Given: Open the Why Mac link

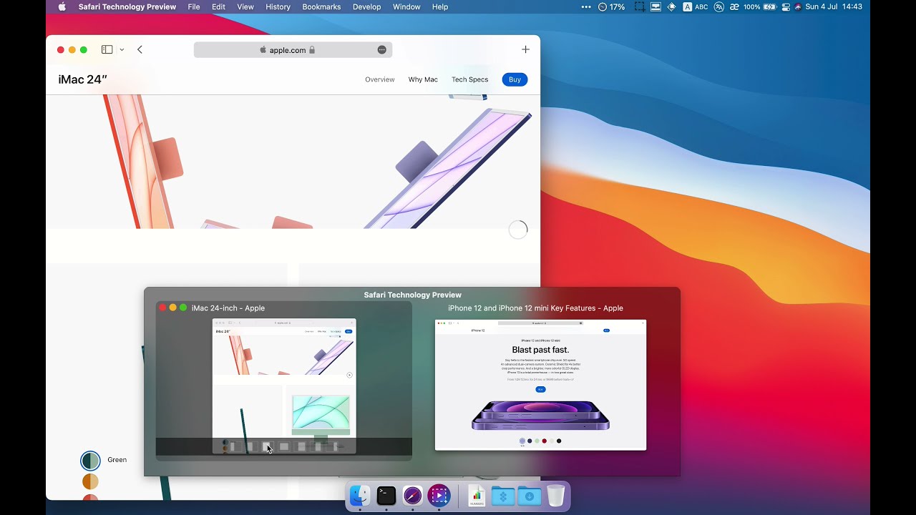Looking at the screenshot, I should click(423, 79).
